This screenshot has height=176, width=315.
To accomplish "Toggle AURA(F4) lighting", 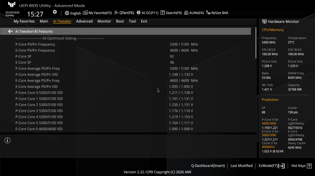I will click(194, 13).
